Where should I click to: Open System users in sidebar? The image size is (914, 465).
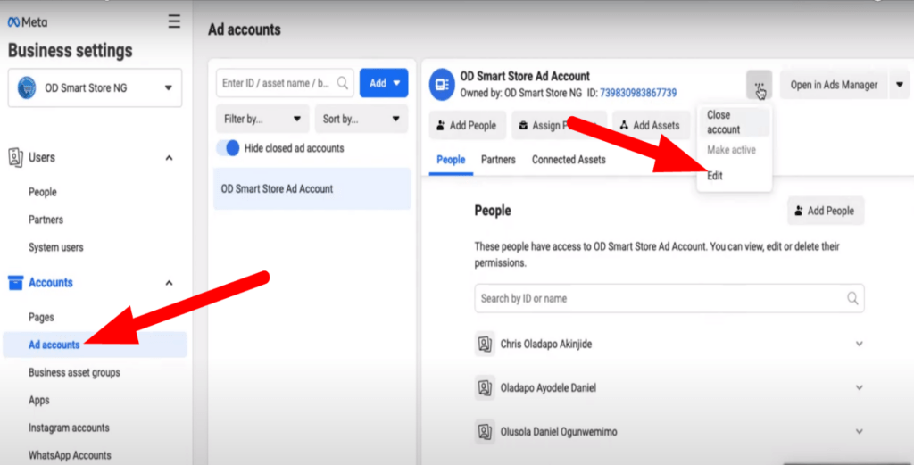tap(56, 247)
